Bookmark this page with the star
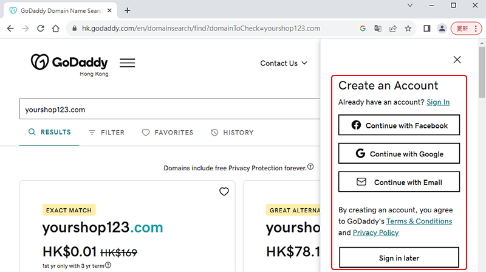 tap(408, 29)
